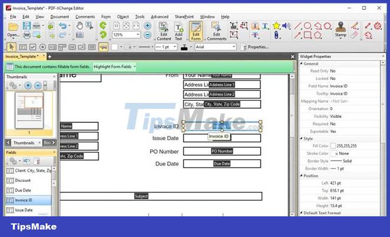Rotate the view clockwise with the lower green arrow
This screenshot has height=237, width=390.
[103, 35]
